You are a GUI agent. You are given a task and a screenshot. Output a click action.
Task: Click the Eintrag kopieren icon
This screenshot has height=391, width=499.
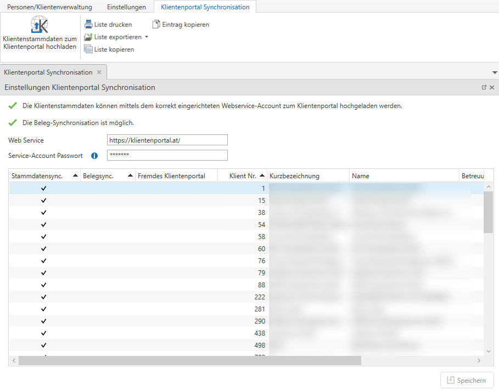(156, 25)
